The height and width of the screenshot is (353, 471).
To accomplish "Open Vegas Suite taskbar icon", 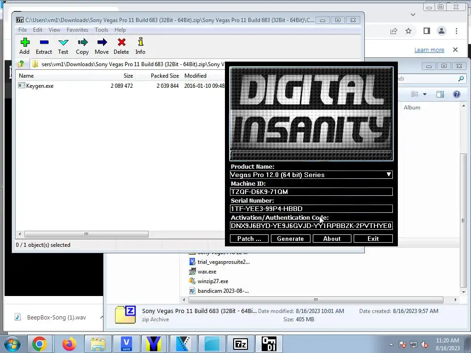I will (126, 344).
